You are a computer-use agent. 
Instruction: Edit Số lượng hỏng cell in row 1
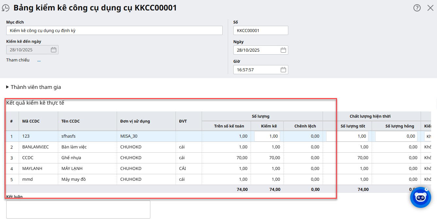click(x=396, y=136)
